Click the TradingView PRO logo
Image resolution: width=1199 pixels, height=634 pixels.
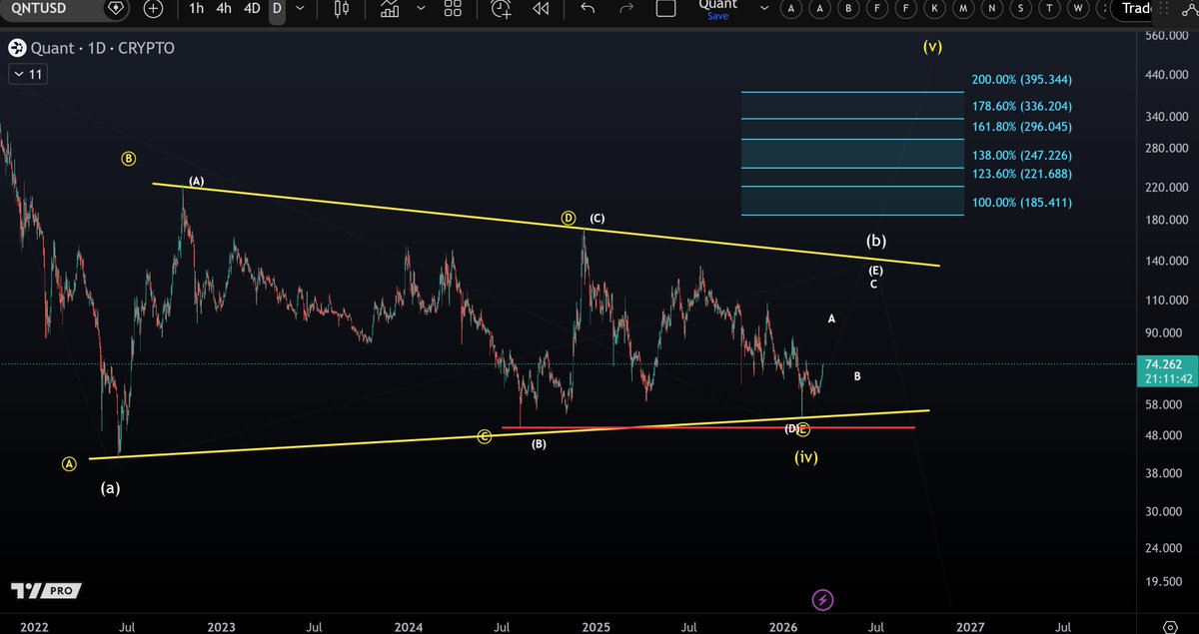(45, 591)
